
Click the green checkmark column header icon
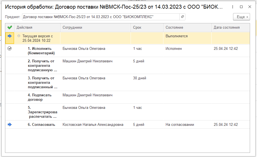coord(10,27)
